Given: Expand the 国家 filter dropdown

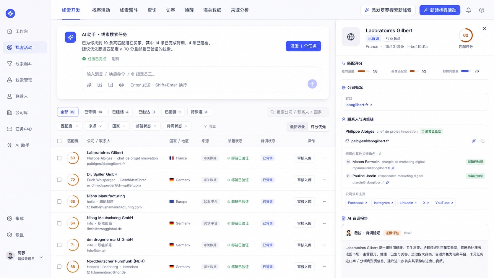Looking at the screenshot, I should tap(119, 126).
